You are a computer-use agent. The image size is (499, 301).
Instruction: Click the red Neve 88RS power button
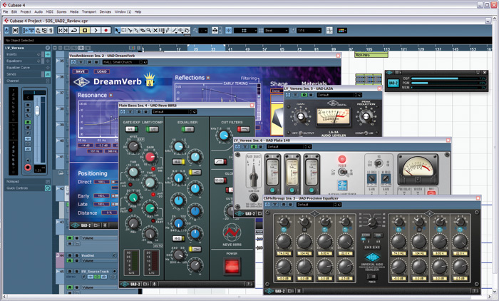coord(232,266)
